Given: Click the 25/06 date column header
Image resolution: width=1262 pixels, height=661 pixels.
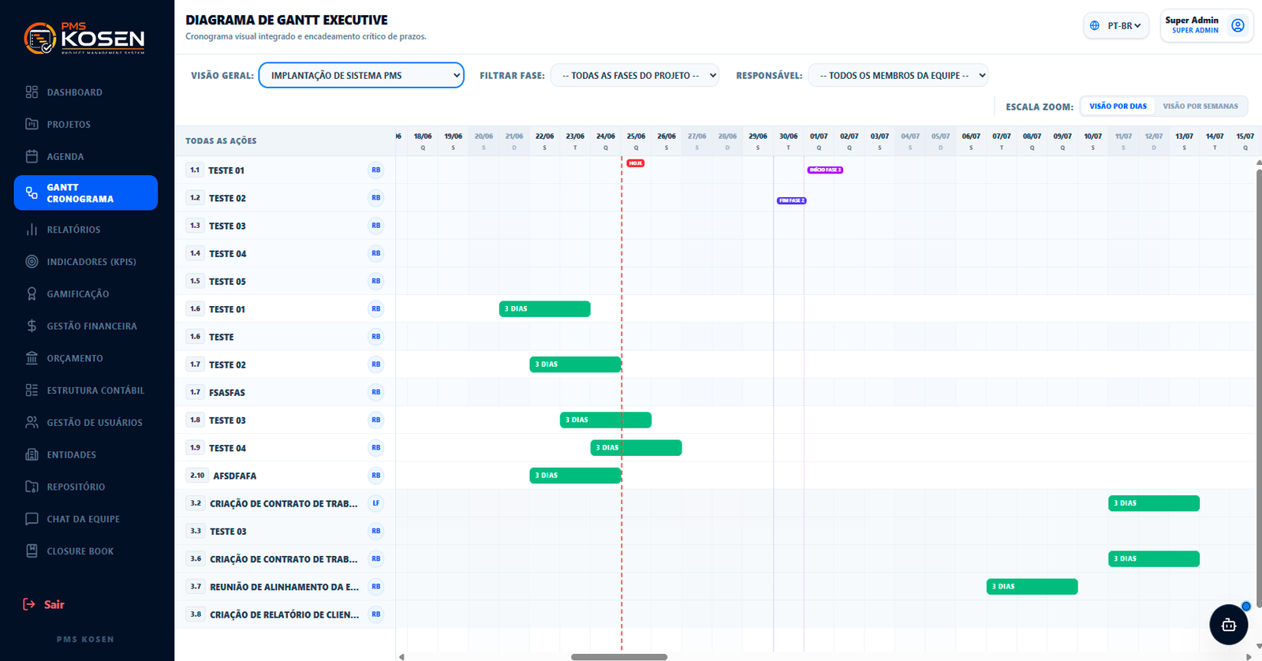Looking at the screenshot, I should [x=636, y=140].
